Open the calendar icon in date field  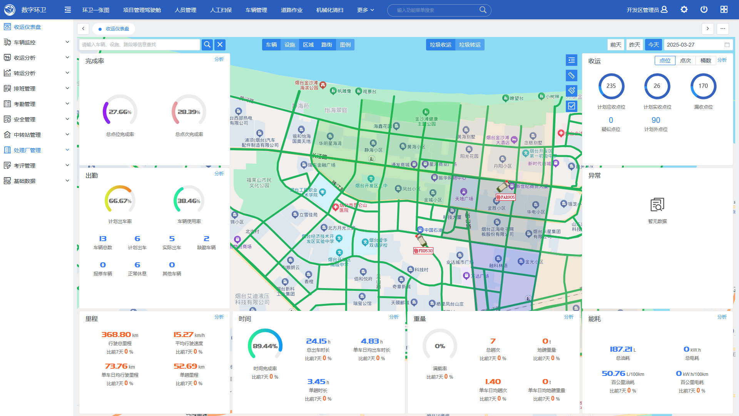727,45
